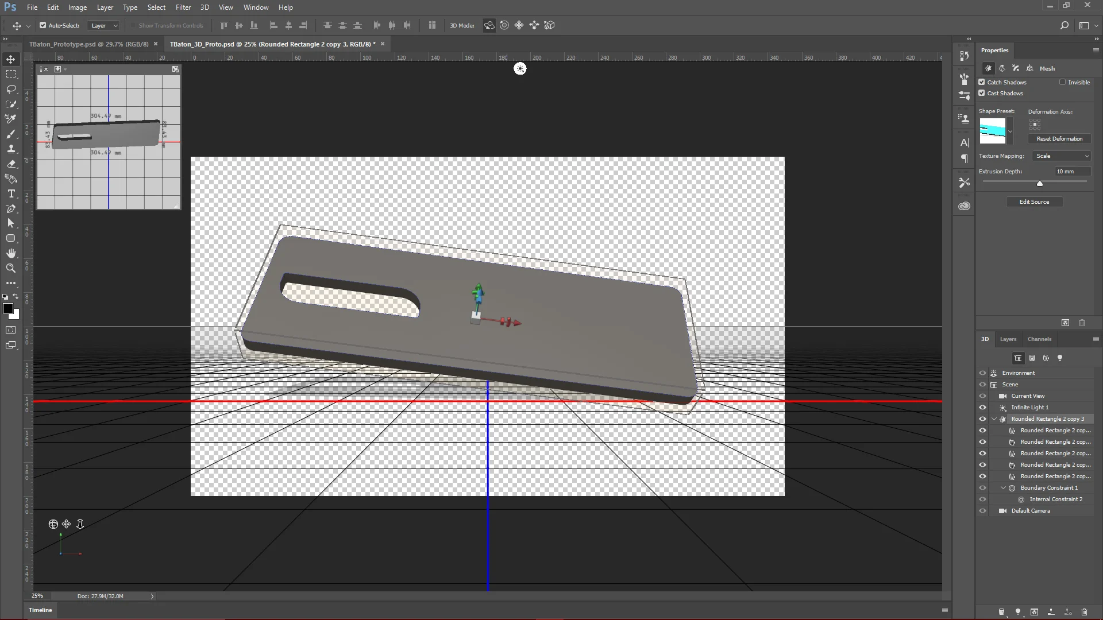1103x620 pixels.
Task: Click the Reset Deformation button
Action: [1059, 139]
